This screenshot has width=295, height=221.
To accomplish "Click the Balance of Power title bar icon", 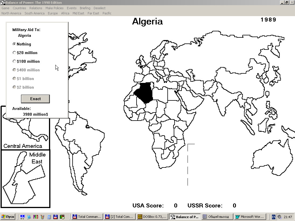I will coord(3,2).
